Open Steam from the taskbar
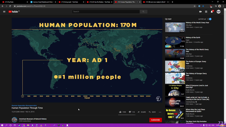 (x=19, y=125)
